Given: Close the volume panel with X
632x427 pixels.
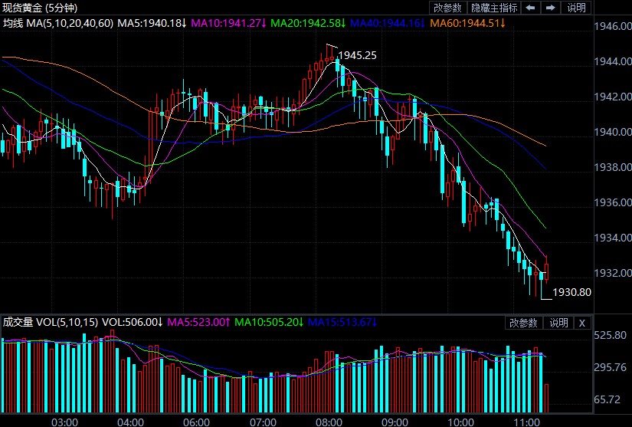Looking at the screenshot, I should tap(581, 323).
